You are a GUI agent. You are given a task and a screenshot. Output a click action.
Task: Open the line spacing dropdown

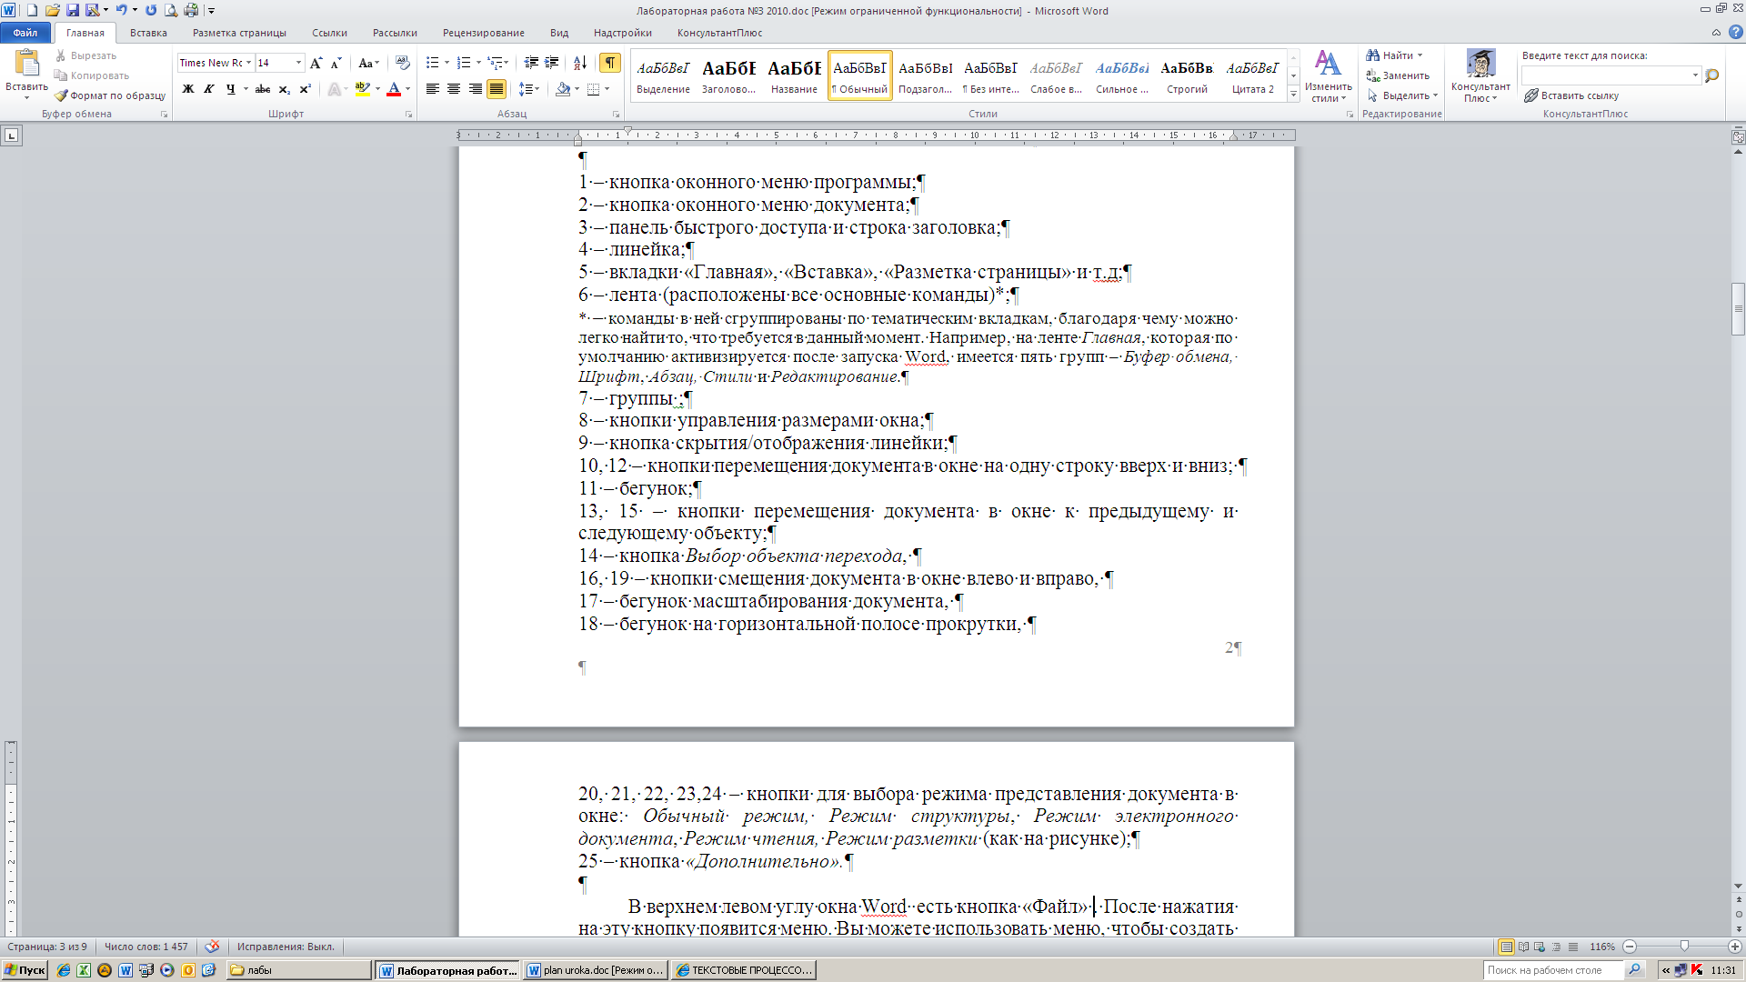528,89
